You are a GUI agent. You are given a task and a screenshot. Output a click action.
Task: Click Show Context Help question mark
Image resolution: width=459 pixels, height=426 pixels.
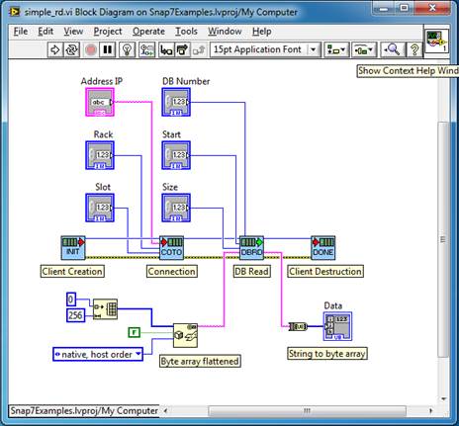pyautogui.click(x=414, y=49)
